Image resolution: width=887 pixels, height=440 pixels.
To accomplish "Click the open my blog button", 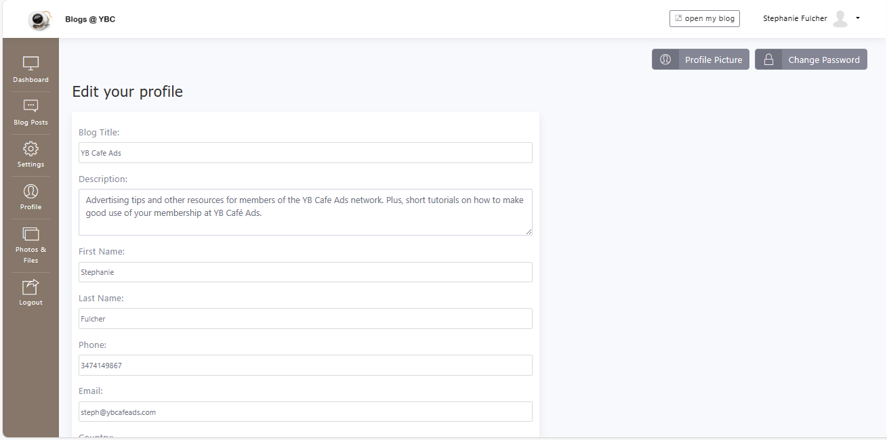I will pos(705,18).
